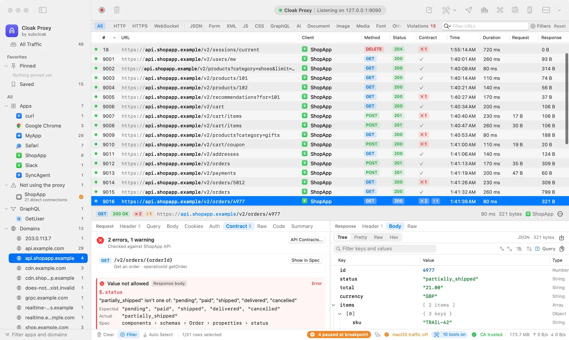Collapse the Domains tree group
Viewport: 569px width, 340px height.
coord(6,229)
